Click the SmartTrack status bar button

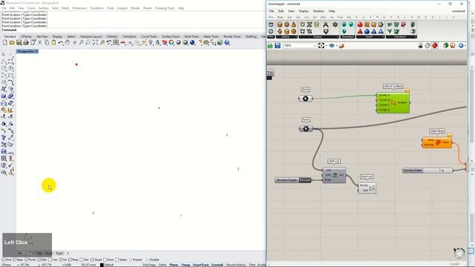click(201, 265)
